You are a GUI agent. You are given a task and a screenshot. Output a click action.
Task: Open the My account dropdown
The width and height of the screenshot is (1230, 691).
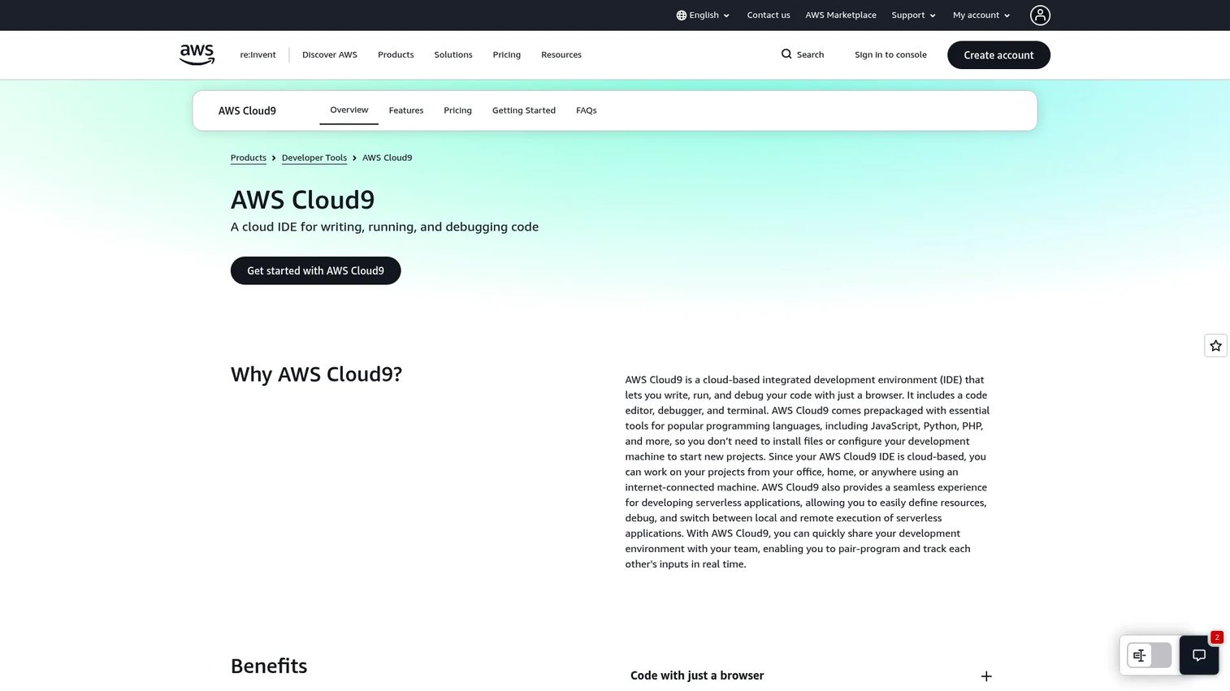tap(981, 15)
